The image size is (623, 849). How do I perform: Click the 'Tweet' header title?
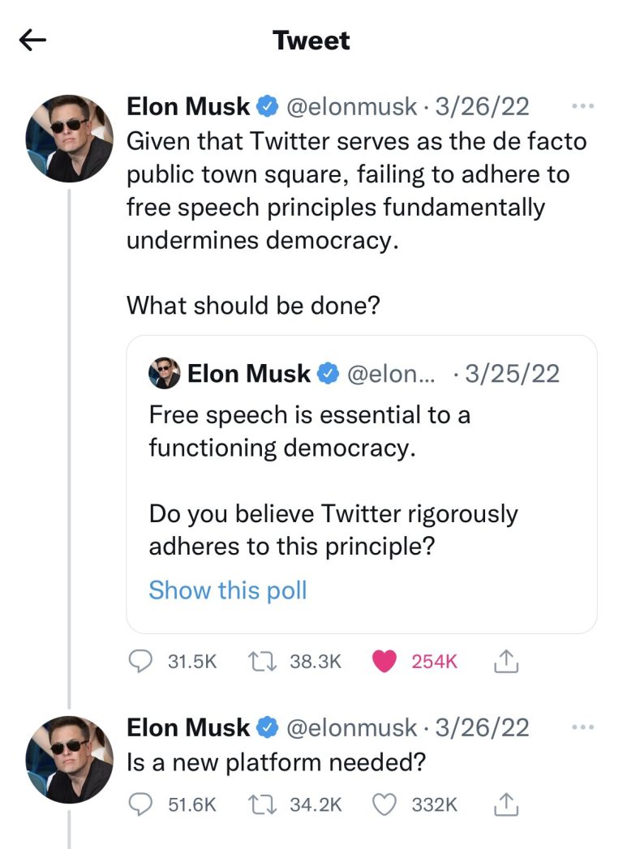pyautogui.click(x=311, y=41)
